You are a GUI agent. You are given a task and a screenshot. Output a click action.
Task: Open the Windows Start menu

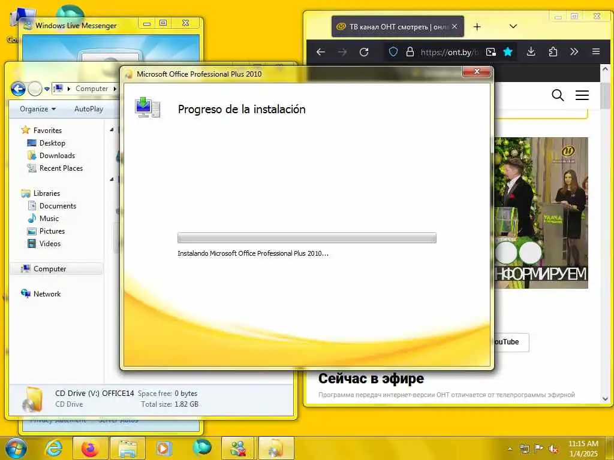coord(16,448)
